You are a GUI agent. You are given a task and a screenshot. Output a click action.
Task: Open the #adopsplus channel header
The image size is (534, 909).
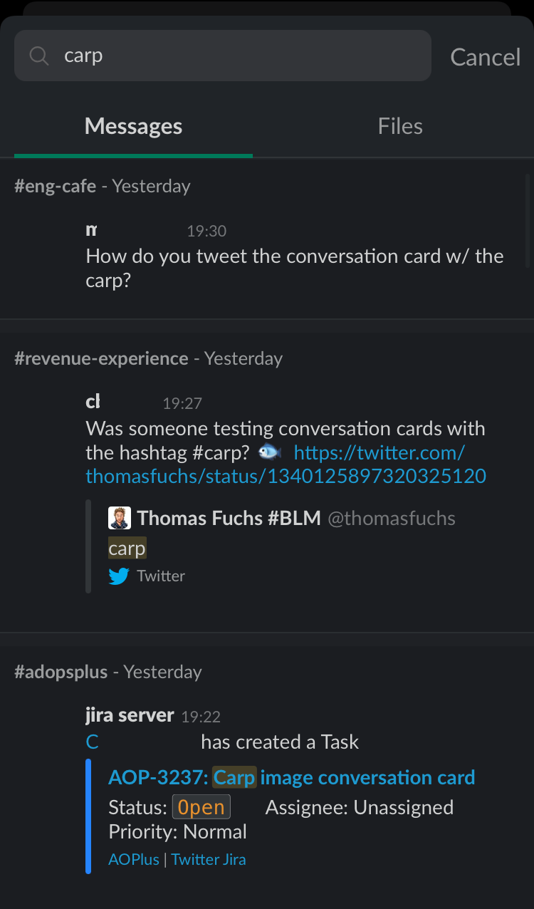[x=61, y=672]
